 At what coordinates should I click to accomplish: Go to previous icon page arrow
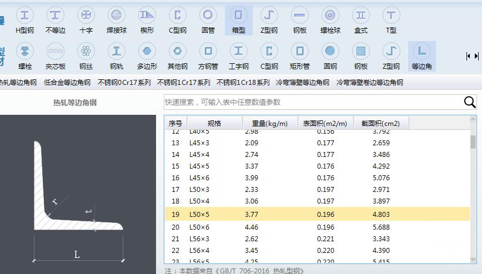pos(468,56)
